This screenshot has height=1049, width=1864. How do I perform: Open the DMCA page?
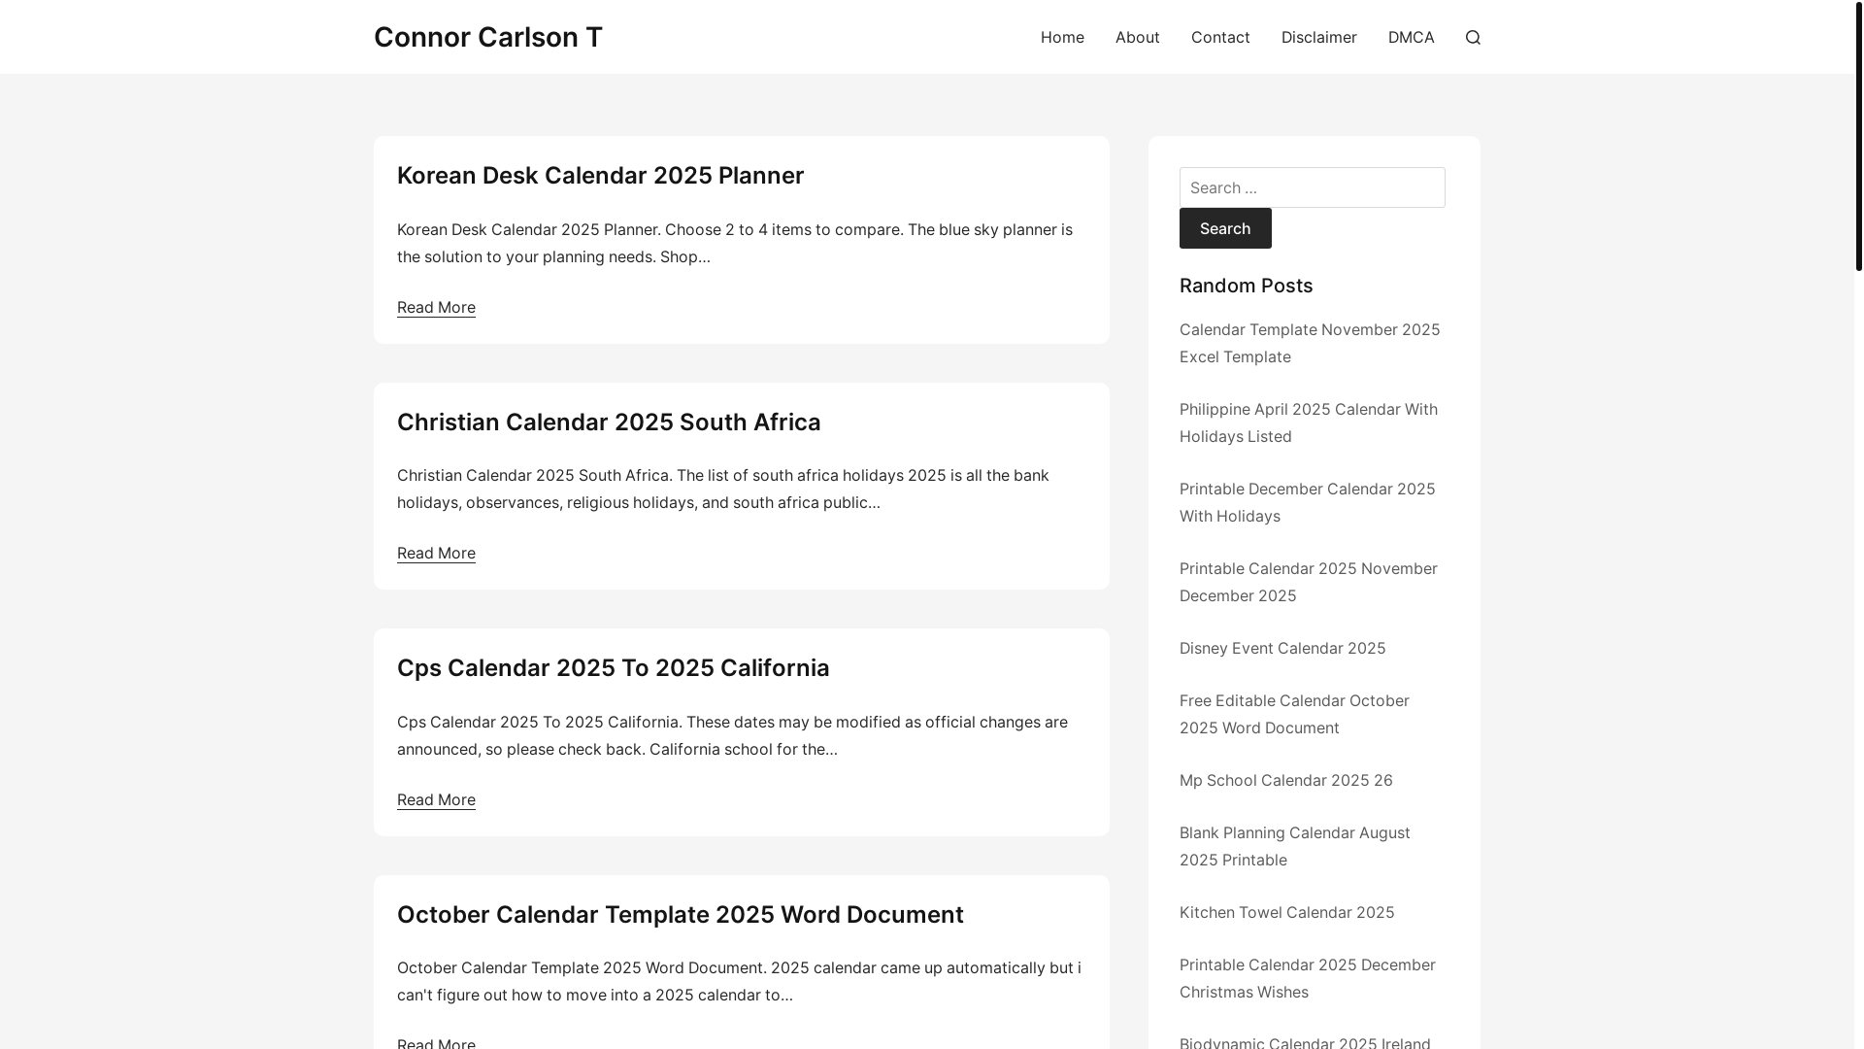point(1411,37)
